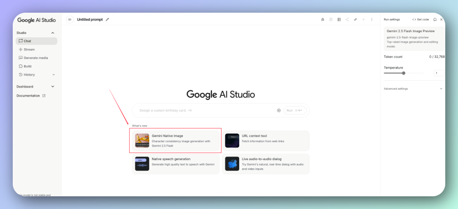Open the Gemini Native Image card
This screenshot has width=458, height=209.
click(176, 140)
